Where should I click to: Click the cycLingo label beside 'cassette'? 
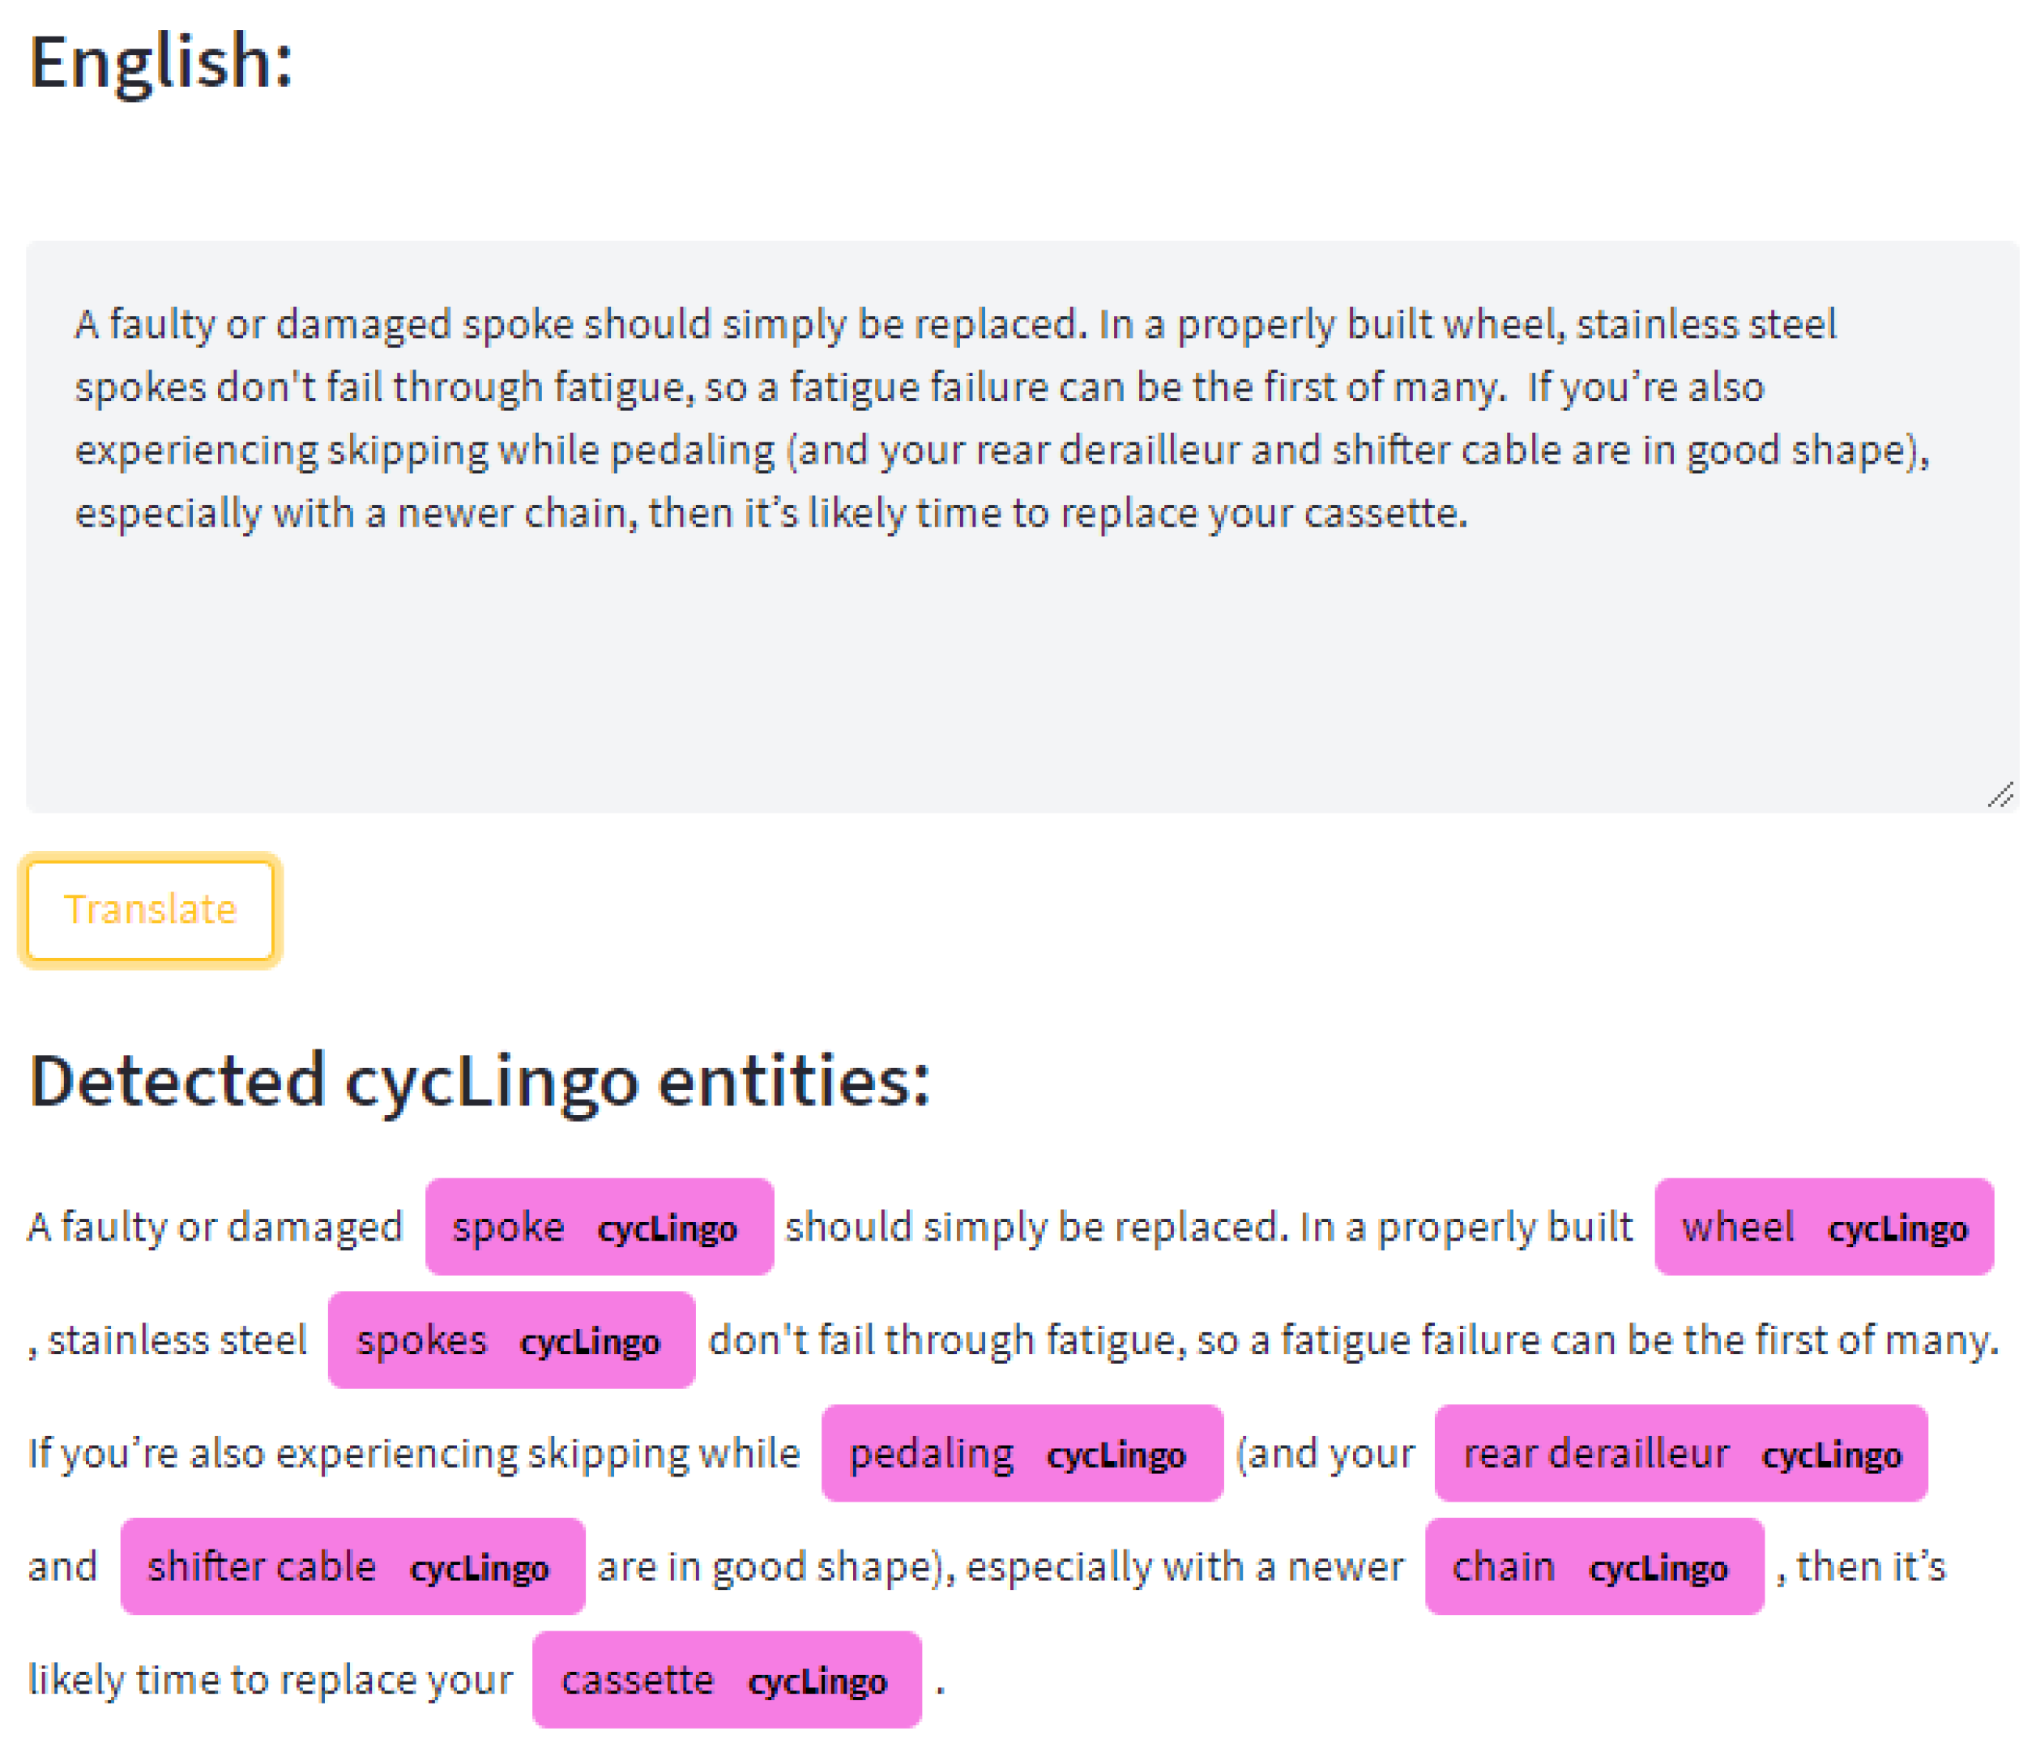coord(817,1682)
